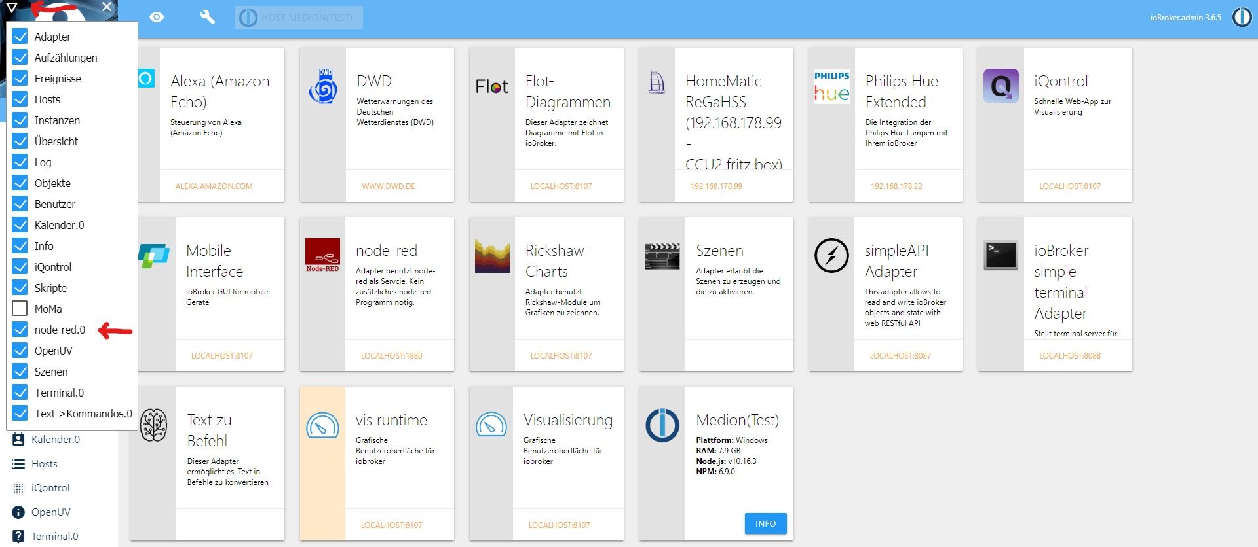Click the Terminal.0 sidebar icon
This screenshot has height=547, width=1258.
coord(18,537)
